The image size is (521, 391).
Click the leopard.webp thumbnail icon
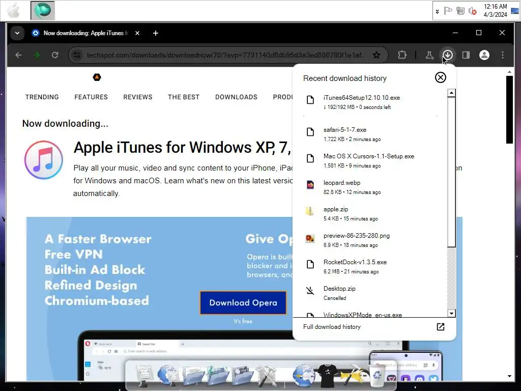(310, 185)
